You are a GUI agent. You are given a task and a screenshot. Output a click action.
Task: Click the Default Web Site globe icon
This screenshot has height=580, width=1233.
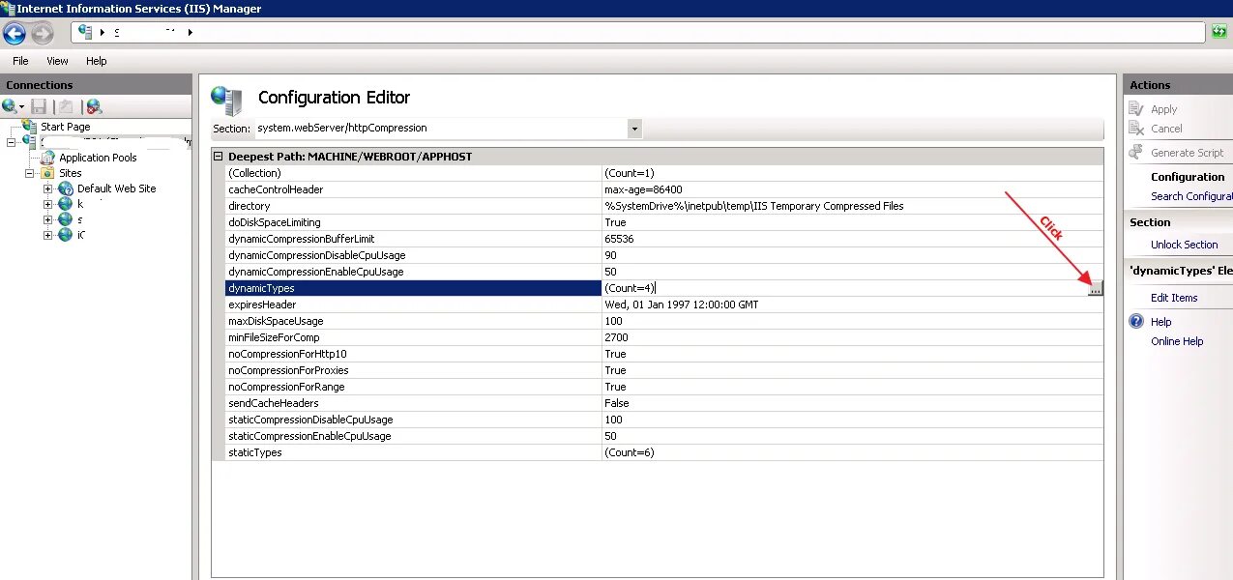click(66, 188)
